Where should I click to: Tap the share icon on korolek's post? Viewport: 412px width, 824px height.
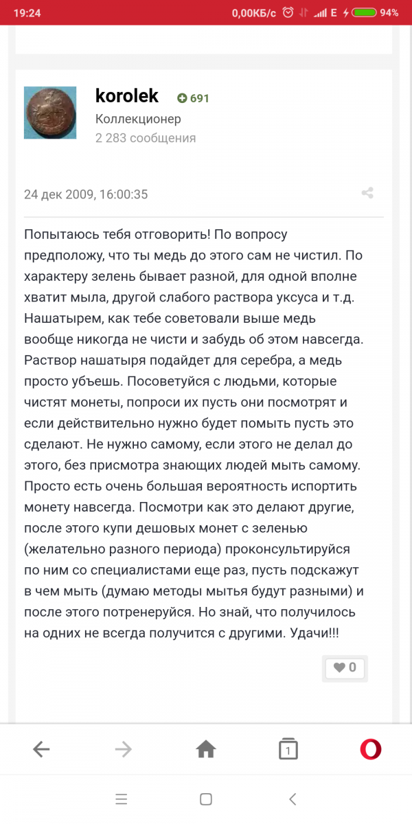click(367, 193)
